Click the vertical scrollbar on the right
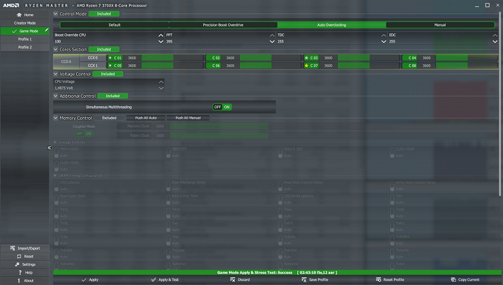The height and width of the screenshot is (285, 503). click(x=500, y=104)
